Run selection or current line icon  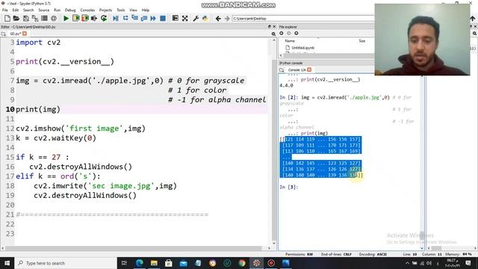tap(94, 19)
